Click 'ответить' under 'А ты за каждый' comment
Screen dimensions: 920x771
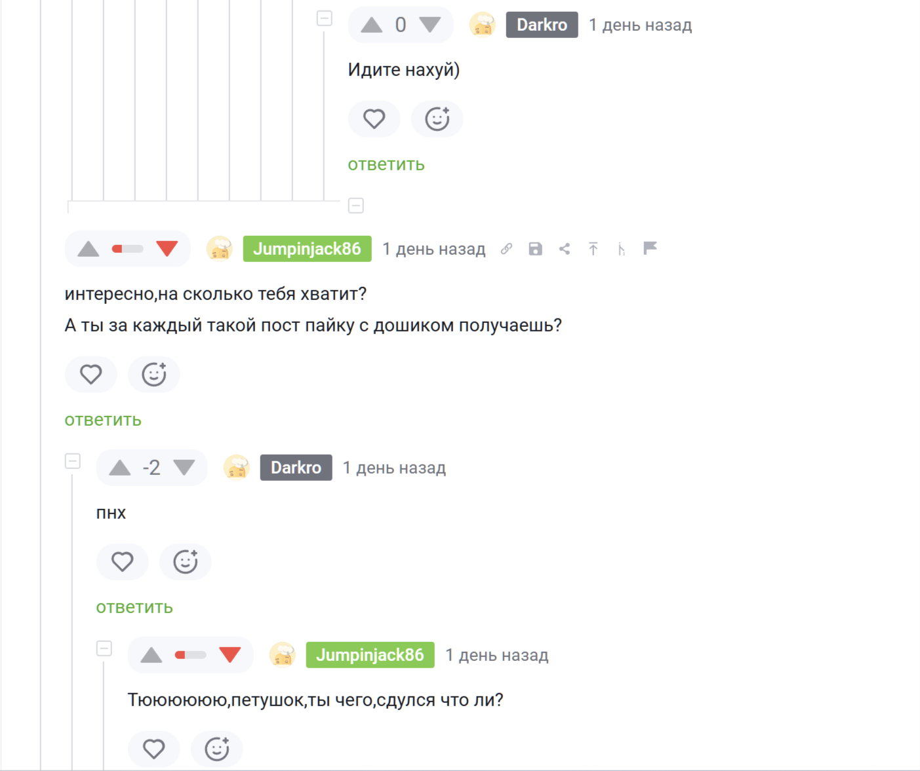point(103,420)
